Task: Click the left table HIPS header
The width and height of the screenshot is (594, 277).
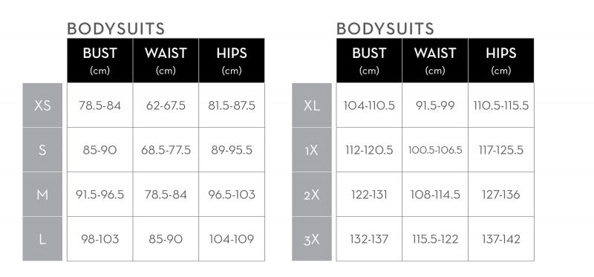Action: [x=232, y=60]
